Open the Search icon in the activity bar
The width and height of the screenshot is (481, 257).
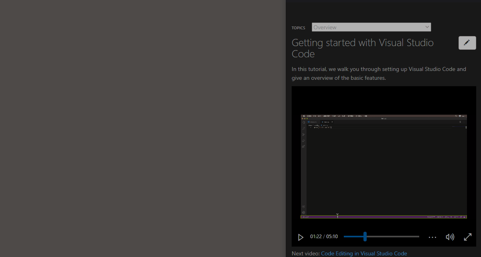coord(304,129)
